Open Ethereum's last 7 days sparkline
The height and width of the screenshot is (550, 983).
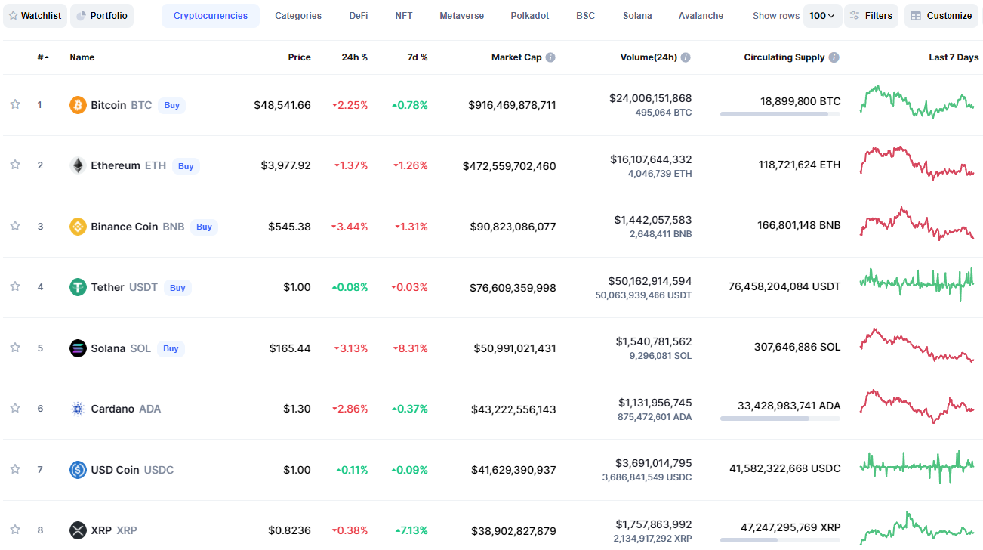pos(917,162)
